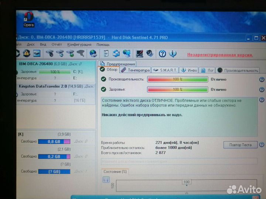Screen dimensions: 266x199
Task: Click the 221 дня(ей), 8 часа(ов) value
Action: pos(177,143)
